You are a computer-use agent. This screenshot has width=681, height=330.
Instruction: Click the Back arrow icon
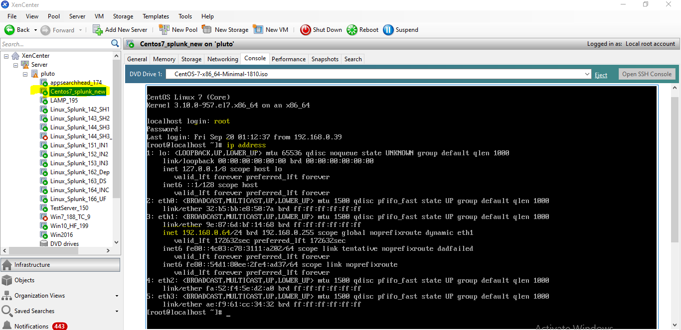click(x=9, y=30)
